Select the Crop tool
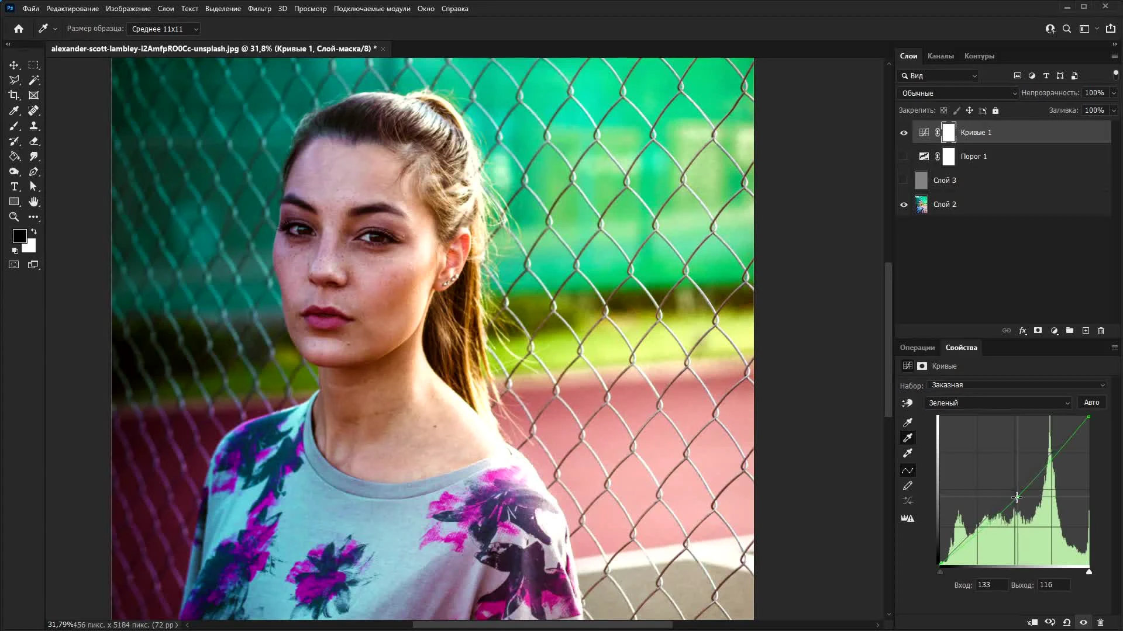 coord(14,95)
